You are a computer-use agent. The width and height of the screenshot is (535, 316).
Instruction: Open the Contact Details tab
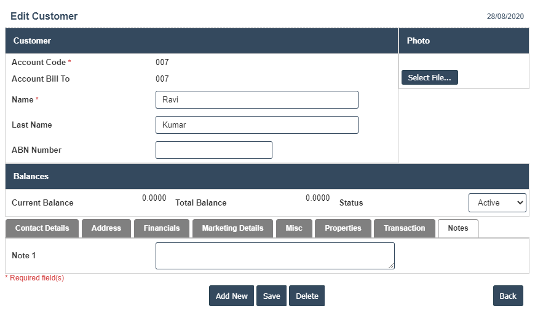coord(42,228)
